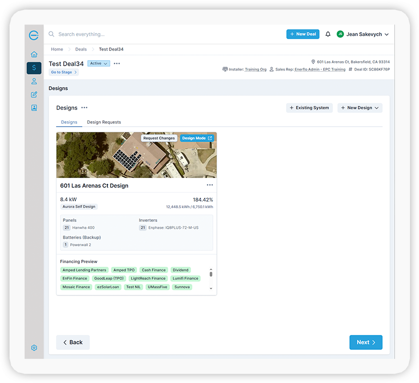Select the Deals dollar icon in sidebar

click(x=34, y=68)
